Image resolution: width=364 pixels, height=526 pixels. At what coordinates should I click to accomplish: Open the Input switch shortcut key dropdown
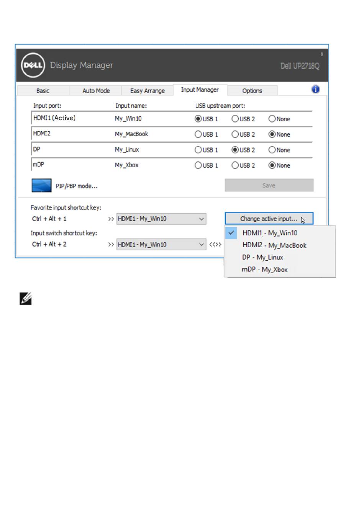click(x=161, y=244)
